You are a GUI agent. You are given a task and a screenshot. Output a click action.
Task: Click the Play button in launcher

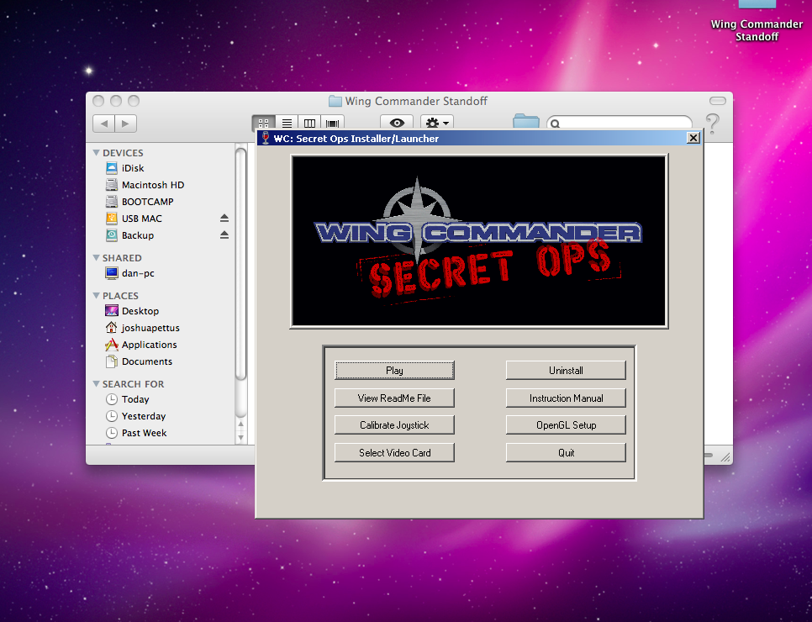pyautogui.click(x=394, y=371)
